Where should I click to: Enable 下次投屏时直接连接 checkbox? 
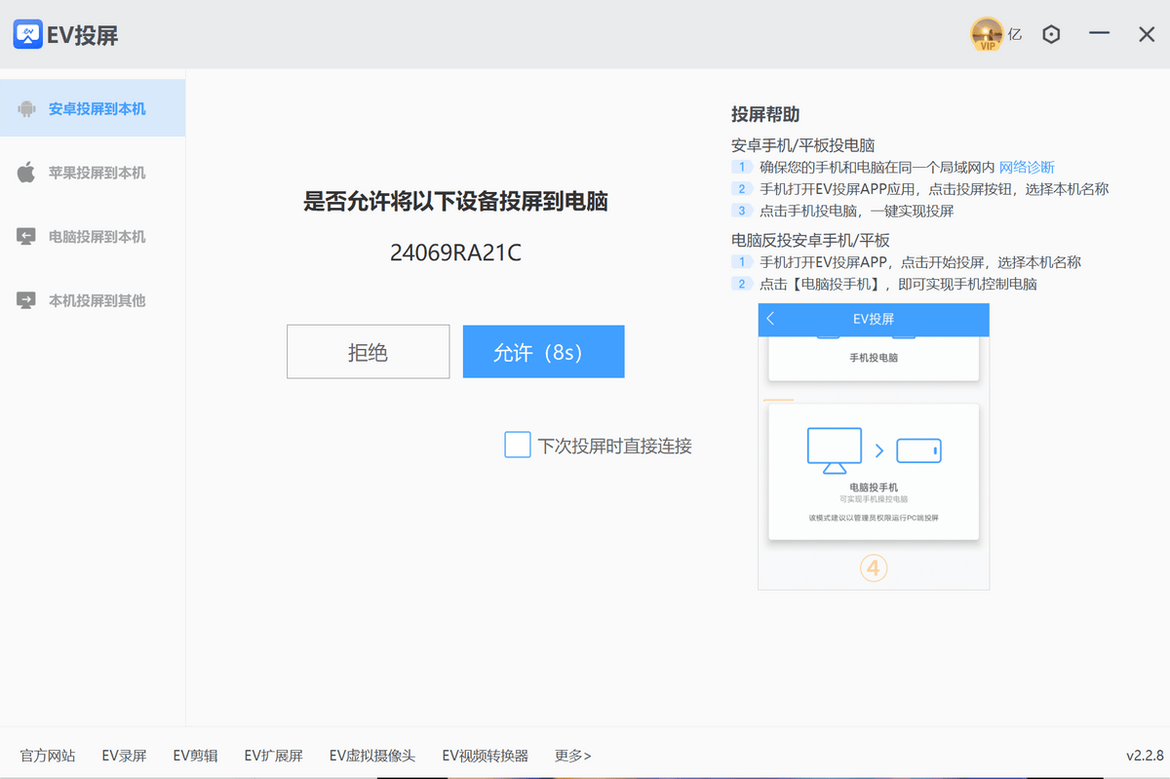pyautogui.click(x=517, y=445)
